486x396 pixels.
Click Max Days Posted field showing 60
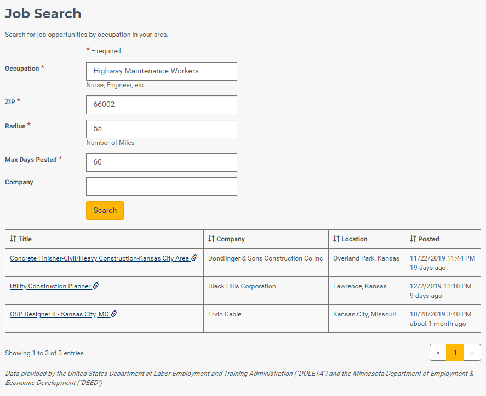tap(162, 162)
